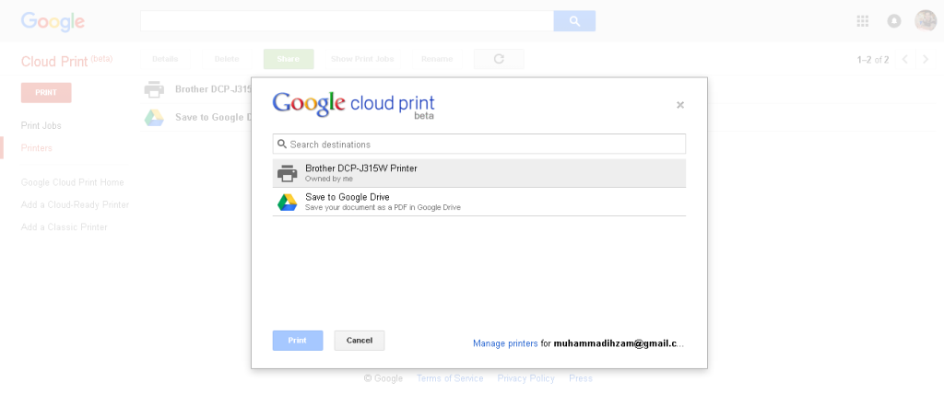Click the Details toolbar button
Viewport: 944px width, 406px height.
165,59
